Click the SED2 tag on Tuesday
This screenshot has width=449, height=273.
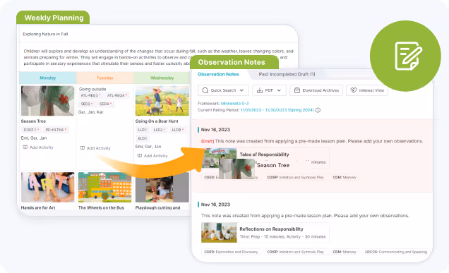[87, 104]
